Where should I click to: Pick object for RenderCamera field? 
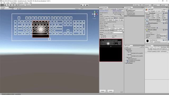coord(123,13)
